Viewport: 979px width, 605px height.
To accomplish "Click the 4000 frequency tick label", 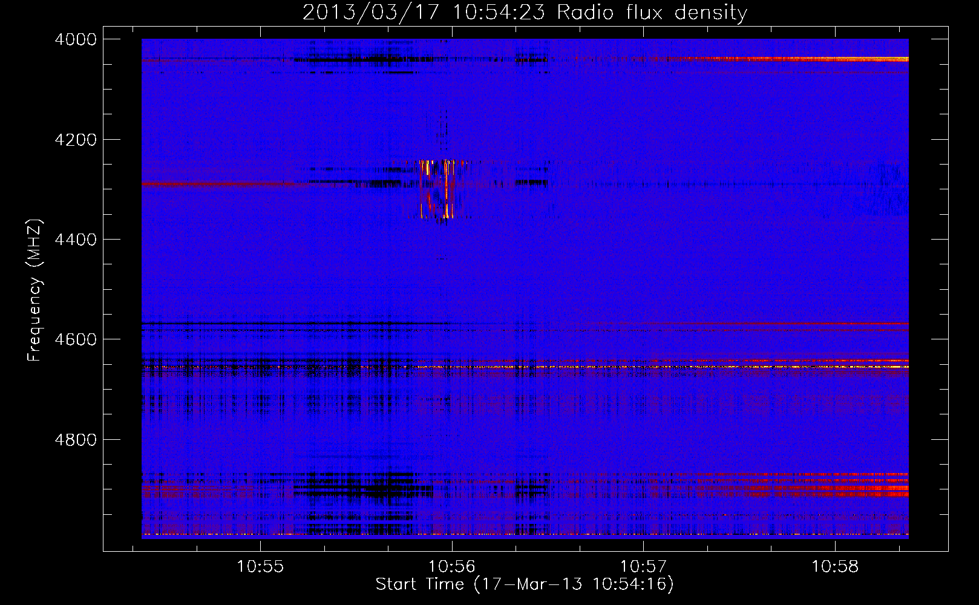I will [x=76, y=39].
